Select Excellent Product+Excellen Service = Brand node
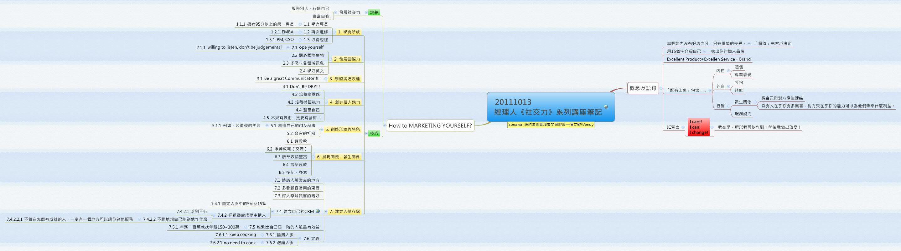The height and width of the screenshot is (251, 901). (709, 59)
